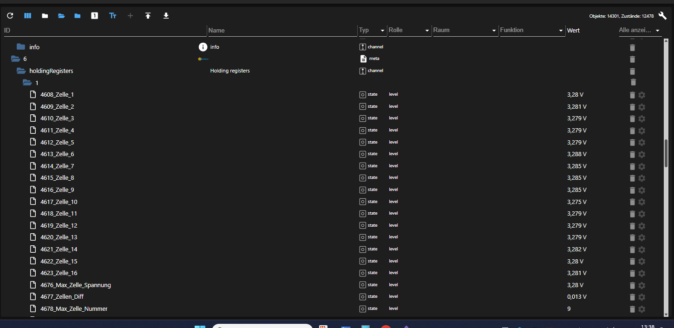
Task: Refresh the object tree
Action: (10, 15)
